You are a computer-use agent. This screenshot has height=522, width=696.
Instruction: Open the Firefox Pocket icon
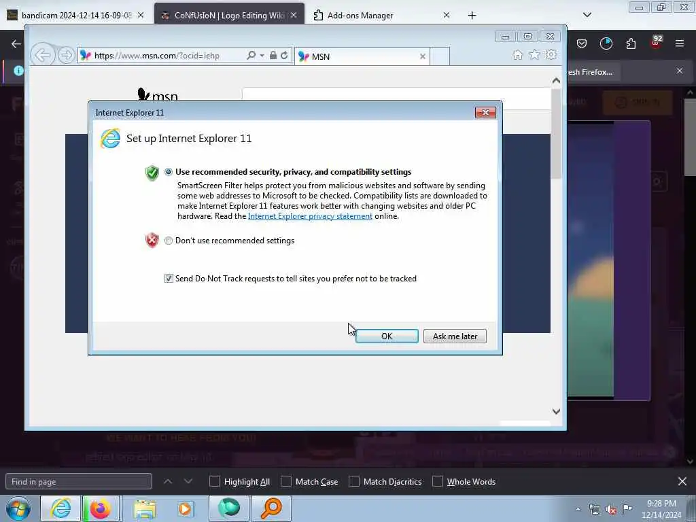[582, 43]
